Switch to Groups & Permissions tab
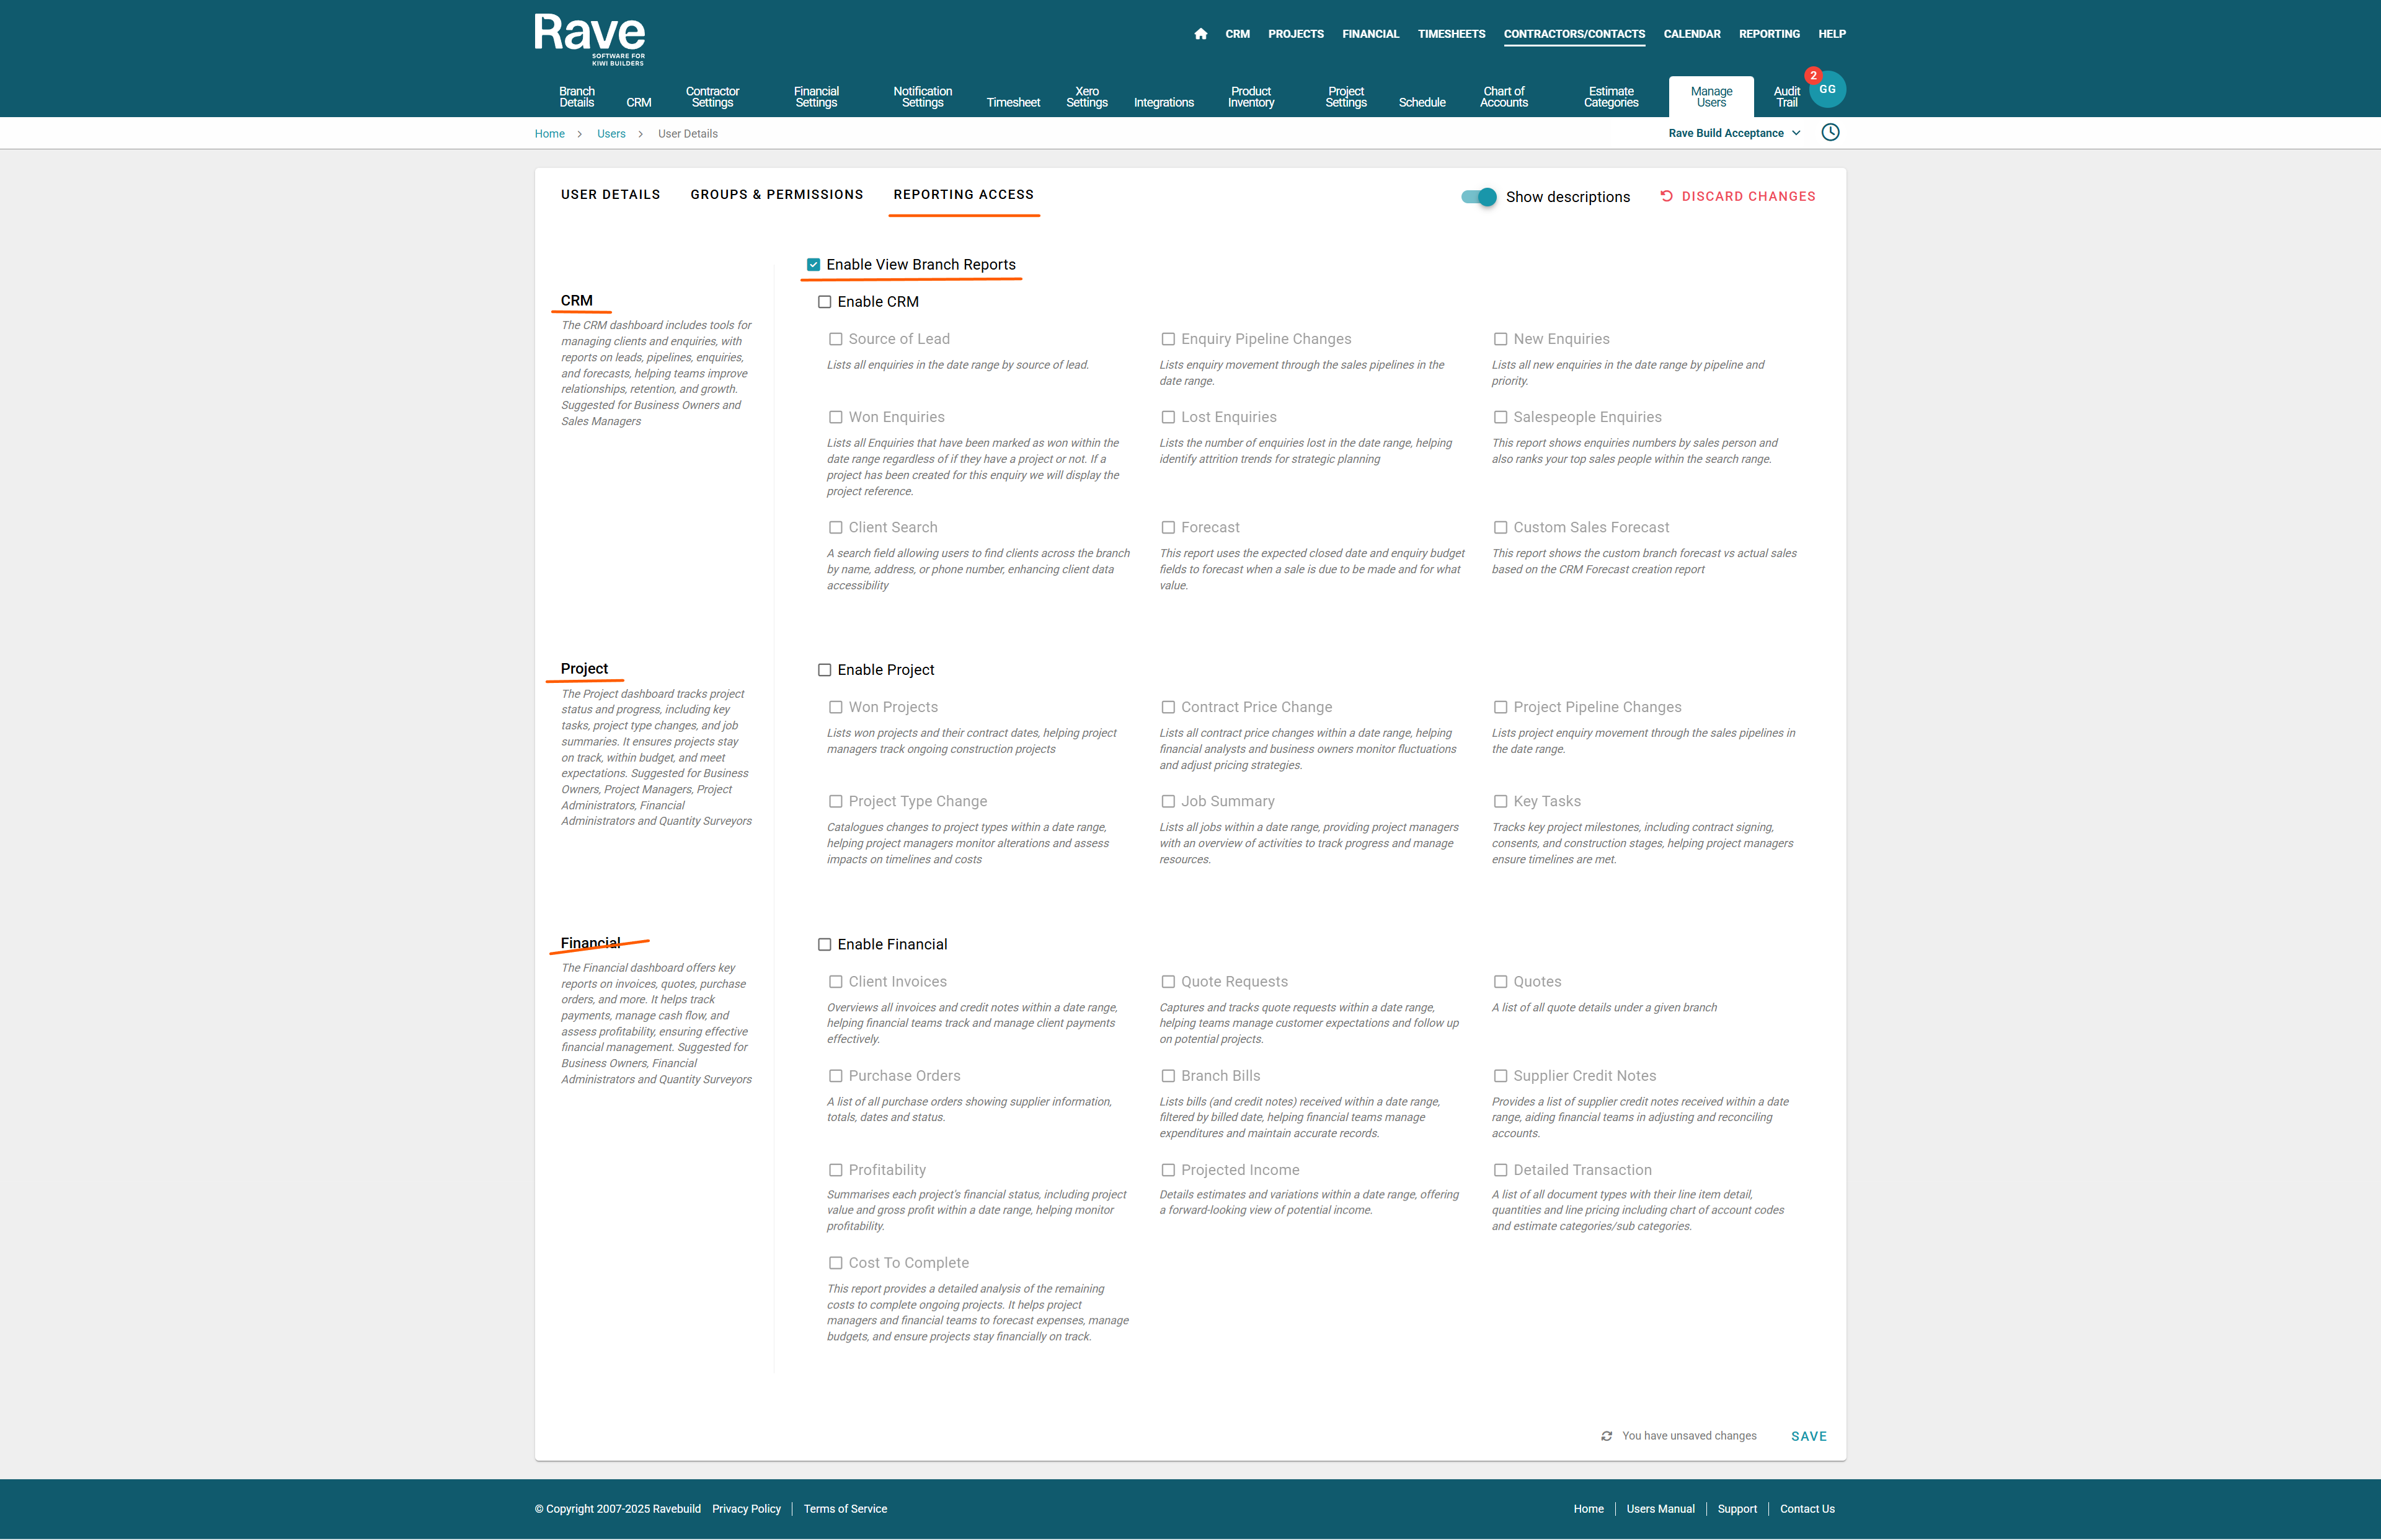The image size is (2381, 1540). click(776, 194)
